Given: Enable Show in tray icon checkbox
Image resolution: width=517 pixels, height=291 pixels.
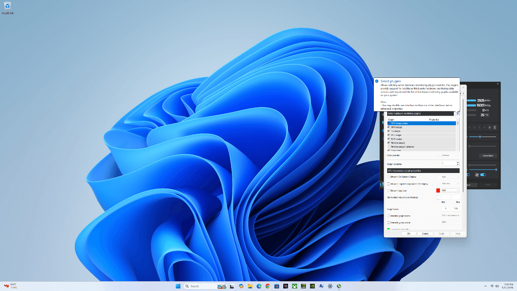Looking at the screenshot, I should tap(389, 190).
